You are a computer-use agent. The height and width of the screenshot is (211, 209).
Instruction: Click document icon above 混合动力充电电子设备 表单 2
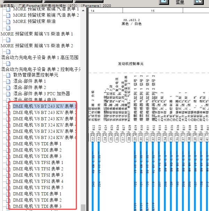point(8,64)
